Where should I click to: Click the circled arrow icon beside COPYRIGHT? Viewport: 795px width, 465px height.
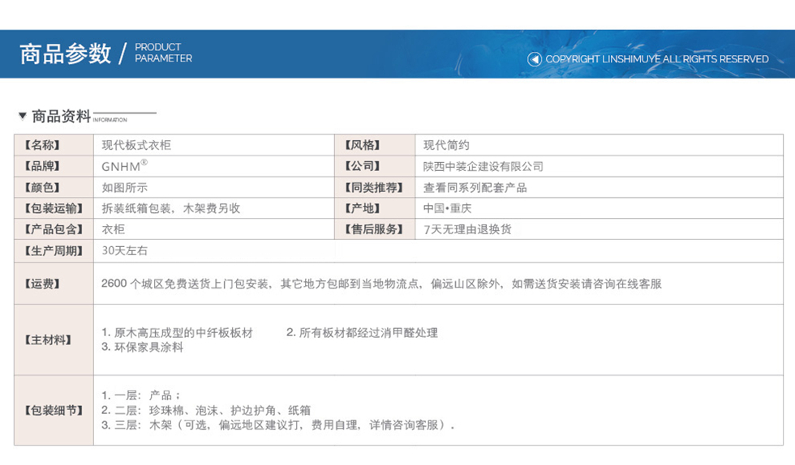click(534, 59)
